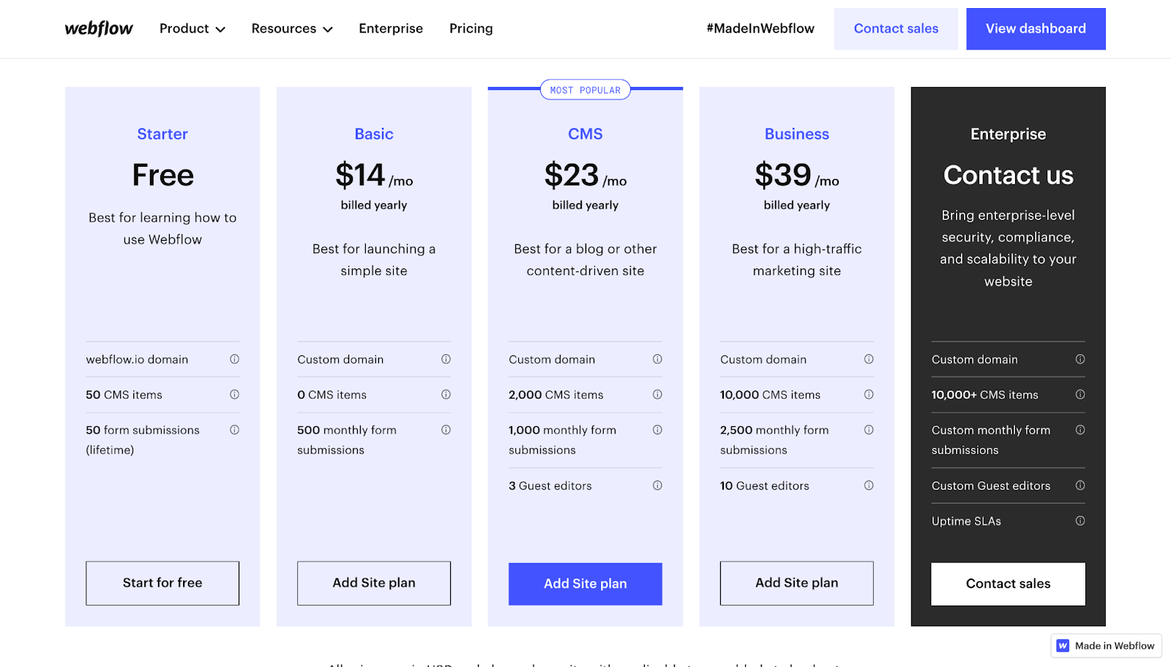Click info icon beside Custom Guest editors
The width and height of the screenshot is (1171, 667).
1080,486
